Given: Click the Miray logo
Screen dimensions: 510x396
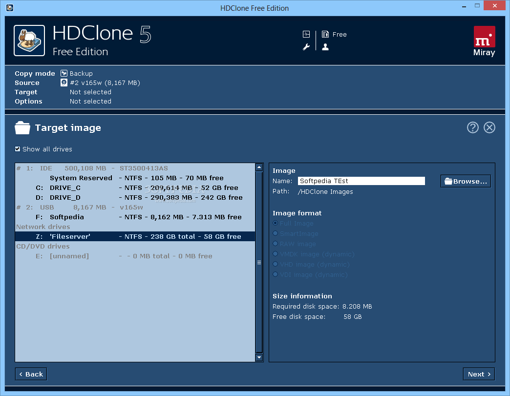Looking at the screenshot, I should [x=484, y=42].
